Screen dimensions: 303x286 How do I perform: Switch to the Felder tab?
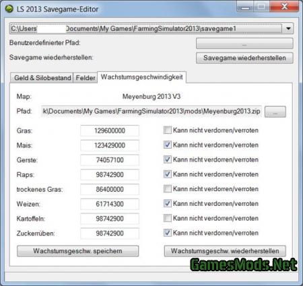[x=86, y=78]
